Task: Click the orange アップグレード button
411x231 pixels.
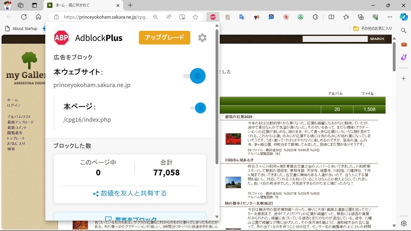Action: pyautogui.click(x=164, y=38)
